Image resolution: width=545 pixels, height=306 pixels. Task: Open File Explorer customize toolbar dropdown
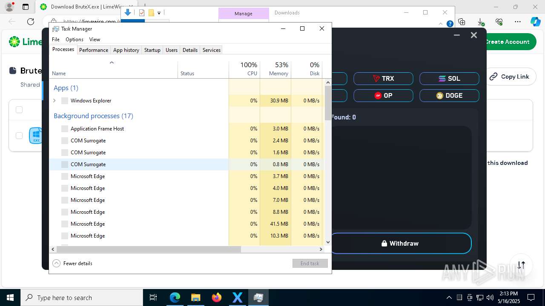click(x=159, y=13)
